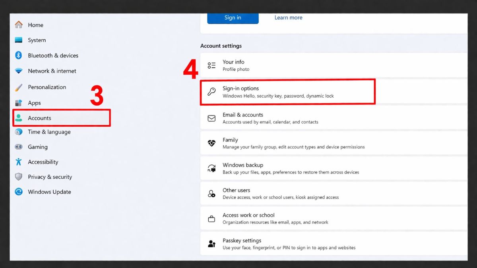Image resolution: width=477 pixels, height=268 pixels.
Task: Click the Network & internet globe icon
Action: tap(18, 71)
